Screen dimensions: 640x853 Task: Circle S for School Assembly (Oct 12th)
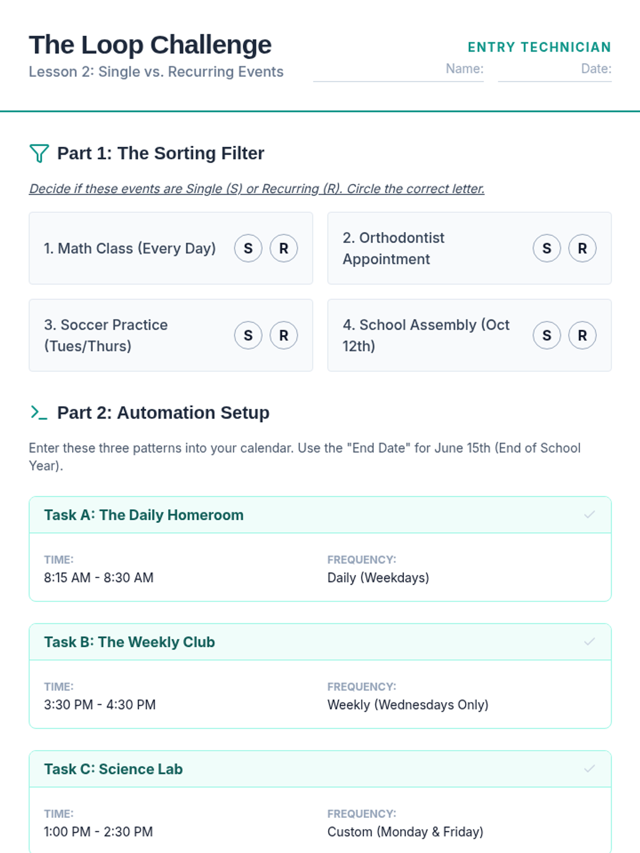pos(547,335)
